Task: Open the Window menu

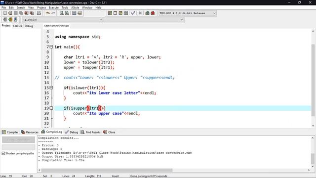Action: 87,8
